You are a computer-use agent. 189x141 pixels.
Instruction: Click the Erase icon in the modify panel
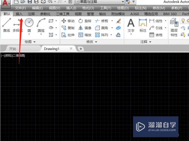(x=118, y=21)
